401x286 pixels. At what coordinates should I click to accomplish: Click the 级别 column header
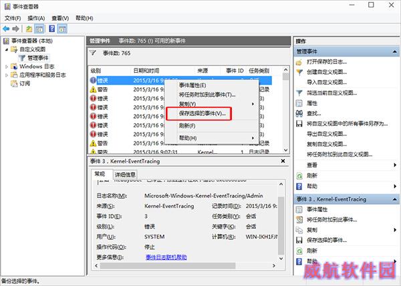point(110,71)
